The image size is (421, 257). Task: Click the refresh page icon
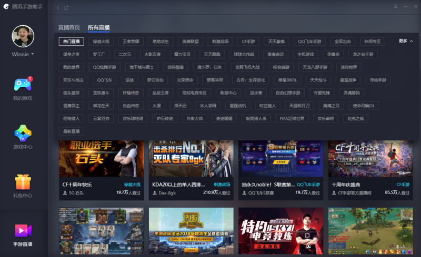coord(66,8)
